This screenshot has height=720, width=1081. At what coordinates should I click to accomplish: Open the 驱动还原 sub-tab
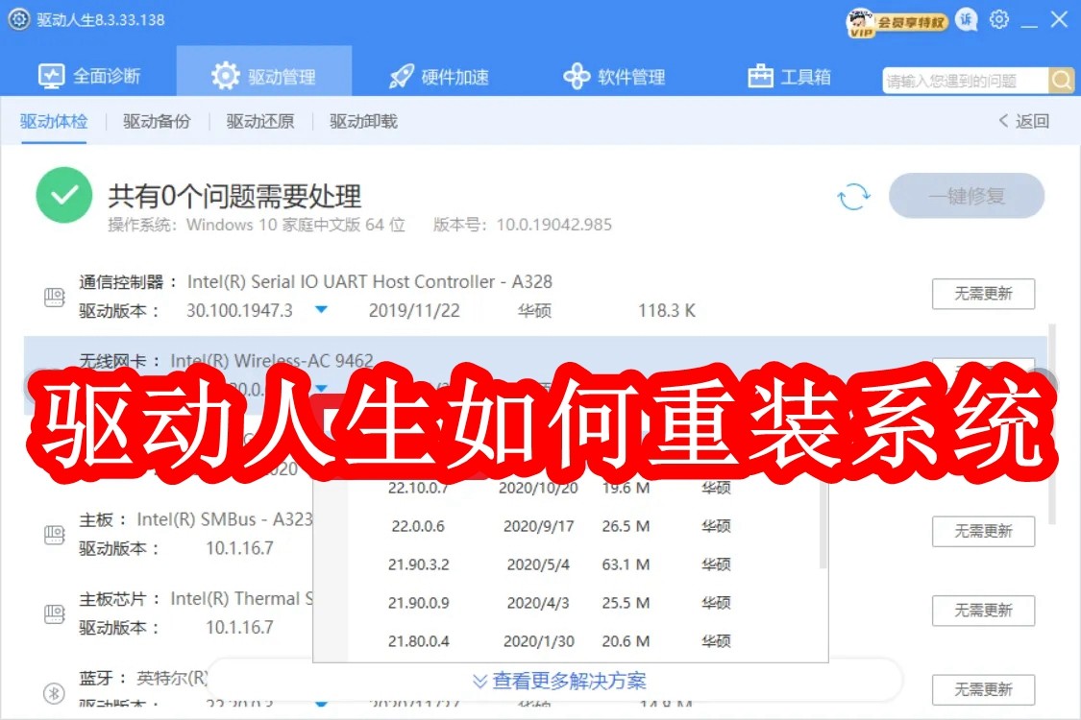[260, 121]
